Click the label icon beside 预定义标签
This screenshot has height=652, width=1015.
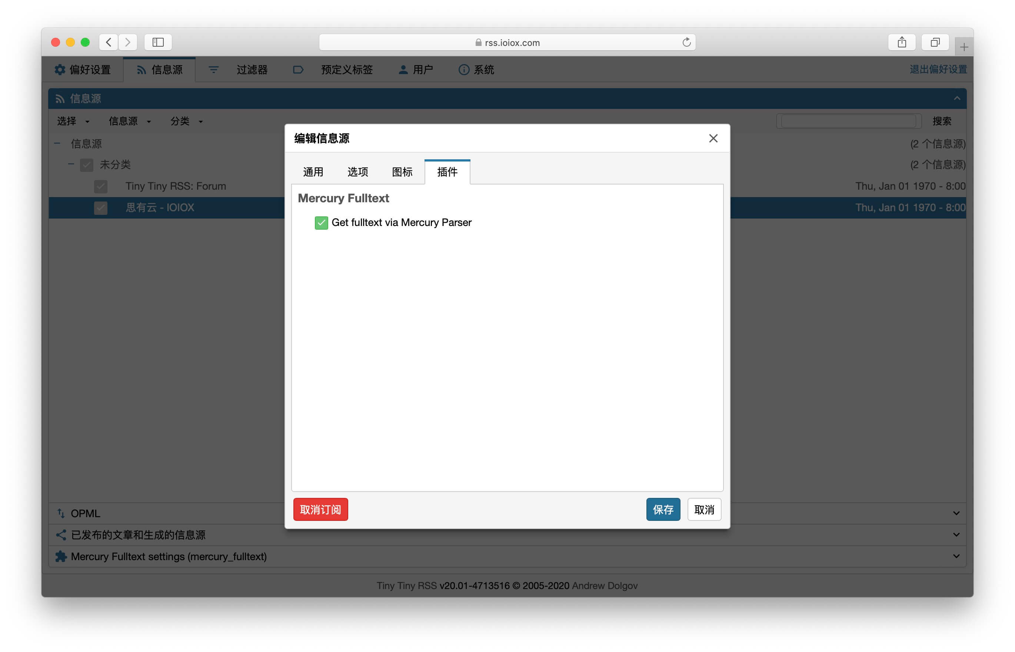pos(298,70)
